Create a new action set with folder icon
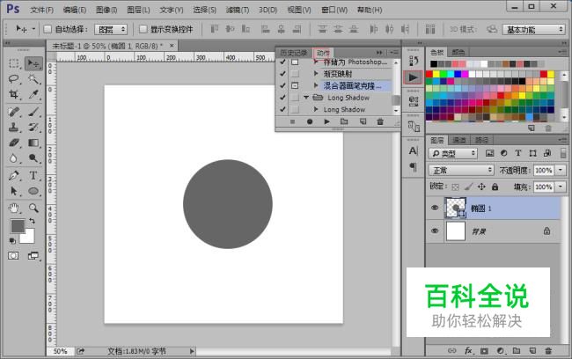572x359 pixels. (344, 122)
